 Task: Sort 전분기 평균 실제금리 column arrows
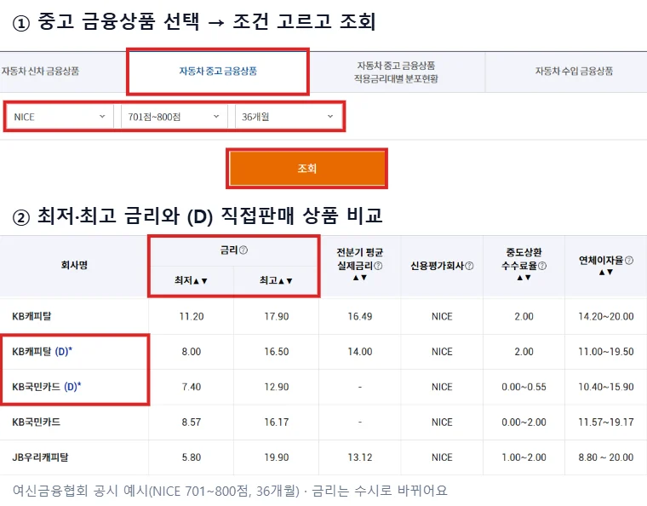coord(359,278)
